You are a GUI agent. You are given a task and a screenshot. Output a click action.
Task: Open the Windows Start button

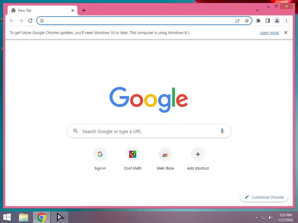pos(7,217)
